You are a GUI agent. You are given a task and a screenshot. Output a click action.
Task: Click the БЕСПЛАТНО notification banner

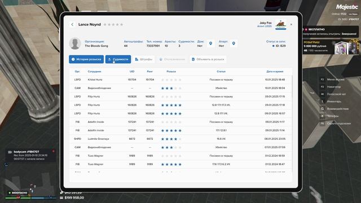(x=331, y=32)
